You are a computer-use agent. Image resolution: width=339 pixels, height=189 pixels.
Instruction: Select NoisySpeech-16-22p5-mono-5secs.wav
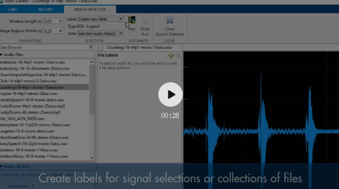(34, 144)
